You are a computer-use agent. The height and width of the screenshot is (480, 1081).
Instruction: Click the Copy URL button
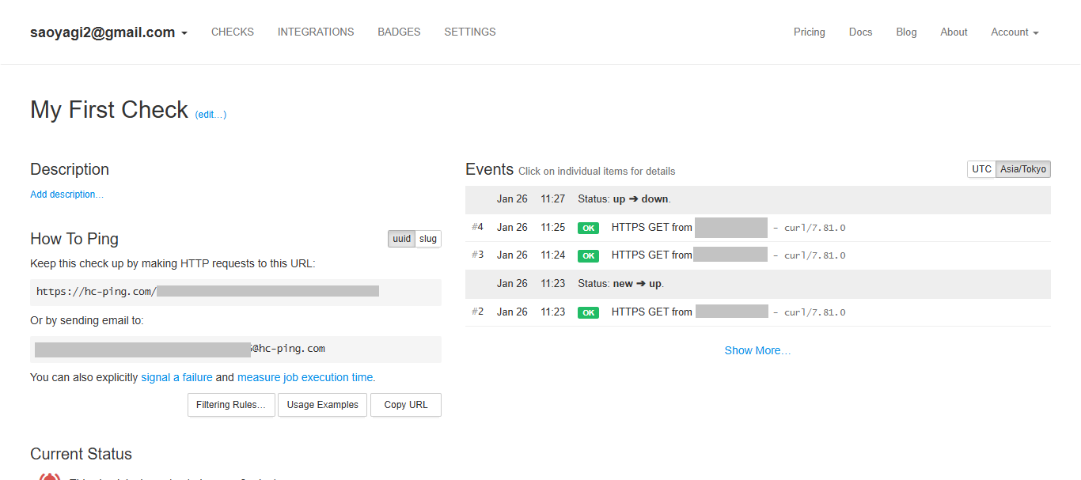406,405
